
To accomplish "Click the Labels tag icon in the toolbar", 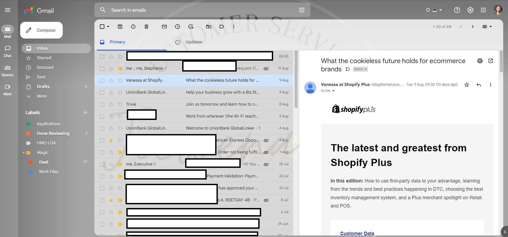I will pyautogui.click(x=222, y=27).
